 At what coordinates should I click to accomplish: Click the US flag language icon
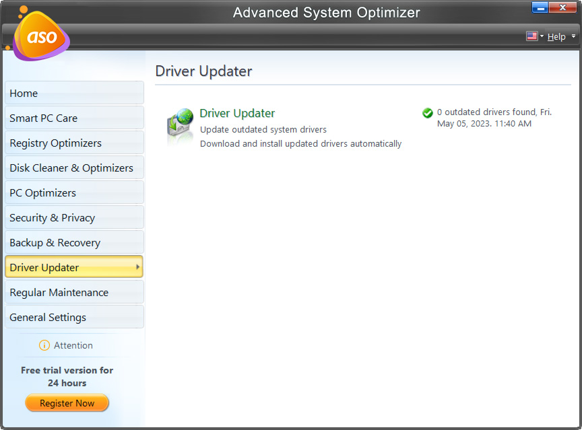[x=532, y=36]
